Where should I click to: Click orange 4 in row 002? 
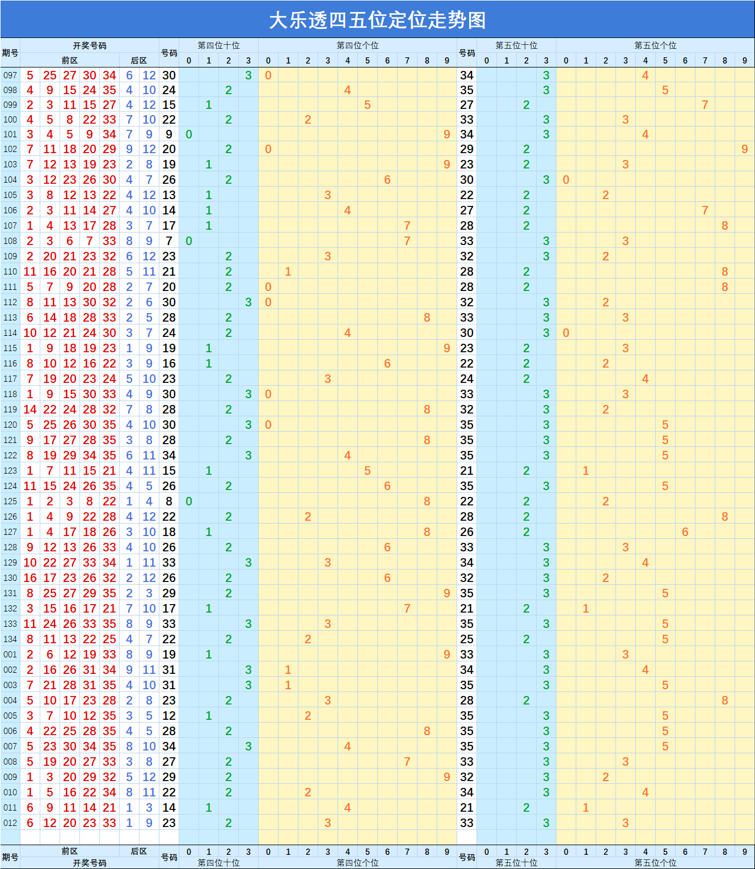tap(646, 669)
